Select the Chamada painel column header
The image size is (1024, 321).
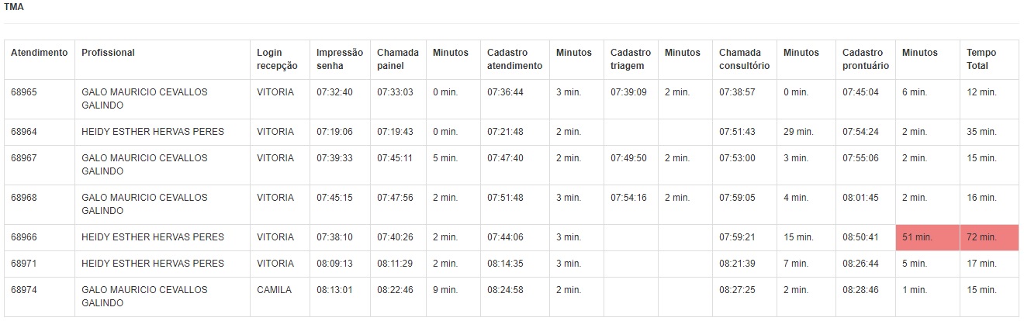tap(398, 59)
